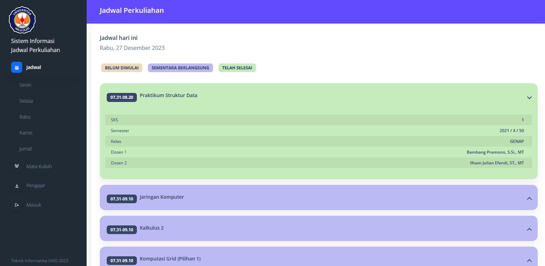The height and width of the screenshot is (266, 545).
Task: Expand the Kalkulus 2 card chevron
Action: click(529, 229)
